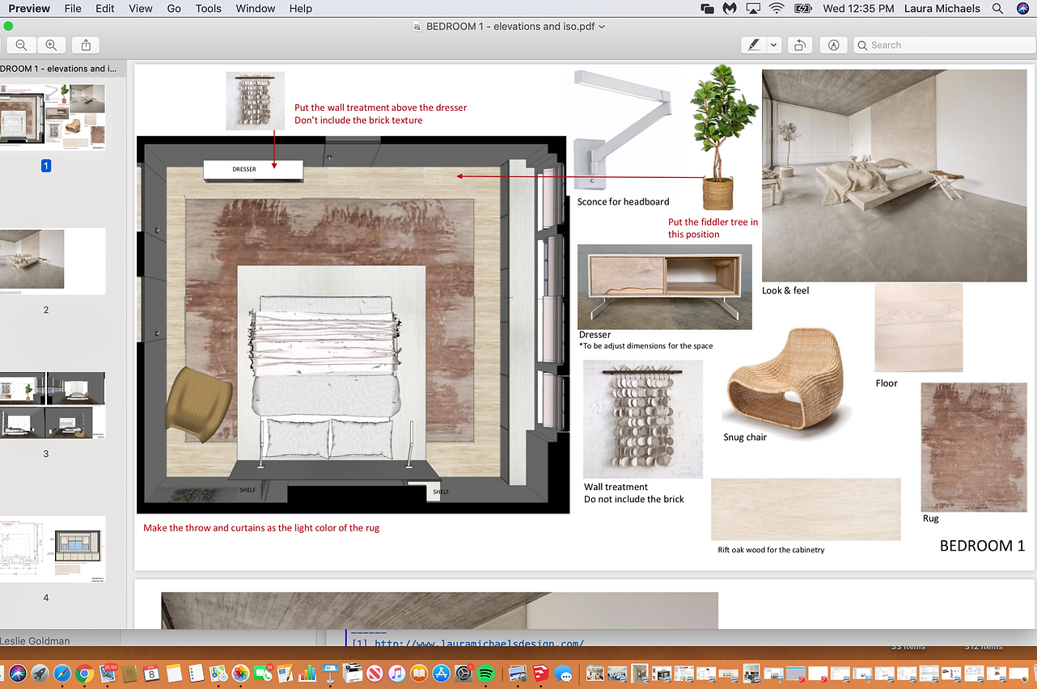Open Siri from the menu bar
The image size is (1037, 689).
click(x=1022, y=9)
